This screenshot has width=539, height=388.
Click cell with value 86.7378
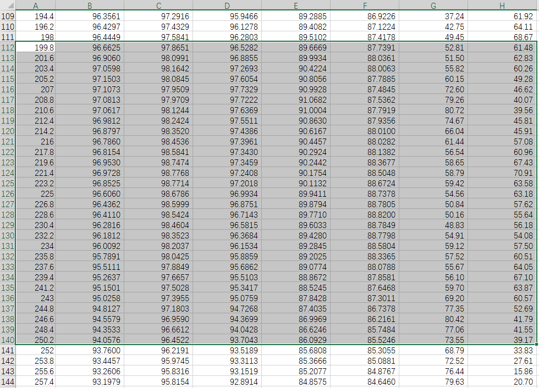(364, 309)
